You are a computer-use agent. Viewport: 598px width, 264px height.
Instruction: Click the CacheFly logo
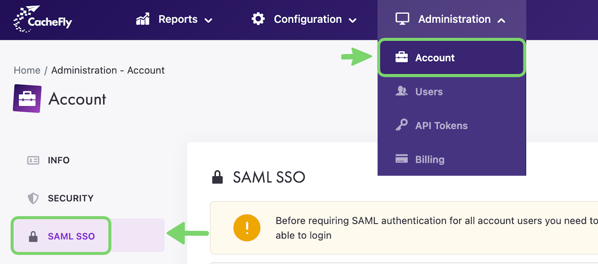[x=43, y=20]
